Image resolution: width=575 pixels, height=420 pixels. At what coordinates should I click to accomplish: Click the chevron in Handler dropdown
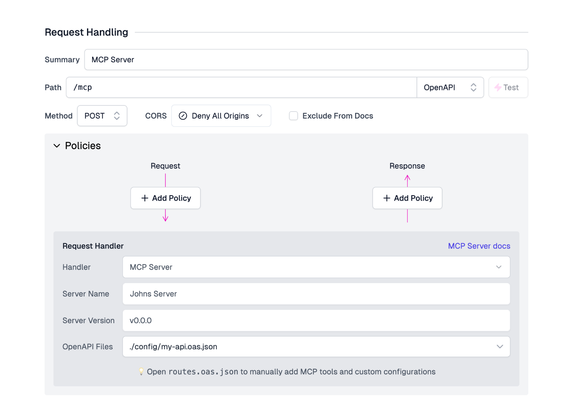tap(499, 267)
